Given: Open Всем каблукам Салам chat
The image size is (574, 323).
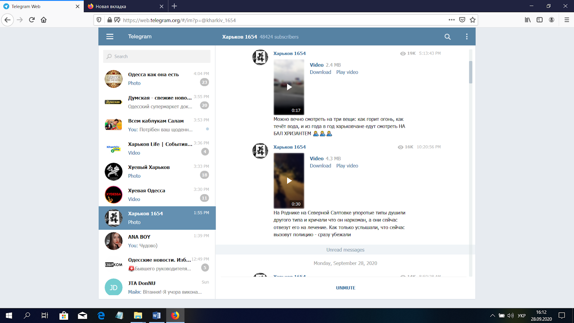Looking at the screenshot, I should 157,125.
